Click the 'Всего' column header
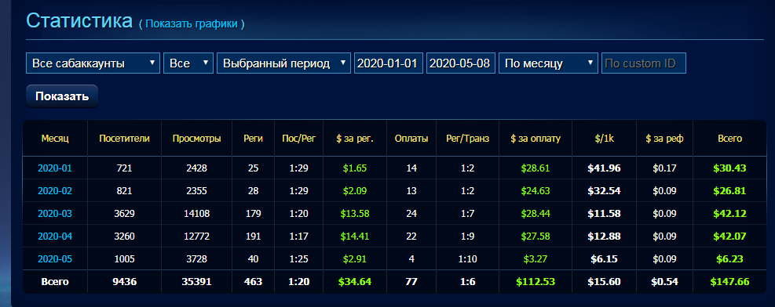 point(729,139)
